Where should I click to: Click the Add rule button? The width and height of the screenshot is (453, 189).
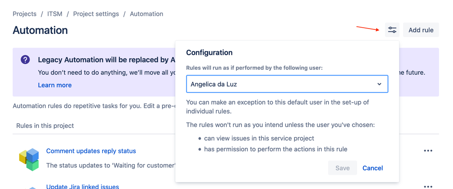pos(421,30)
